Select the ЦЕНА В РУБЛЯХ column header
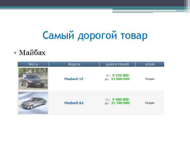This screenshot has width=190, height=143. coord(117,64)
